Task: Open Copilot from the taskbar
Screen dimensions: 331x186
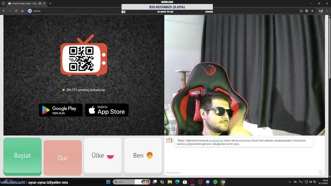Action: point(162,182)
